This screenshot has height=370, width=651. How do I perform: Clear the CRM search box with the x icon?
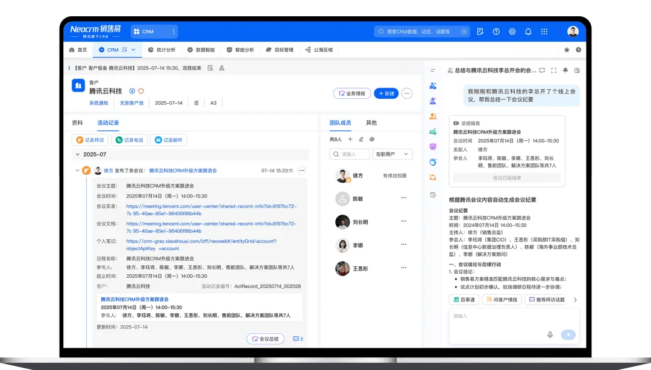[464, 31]
